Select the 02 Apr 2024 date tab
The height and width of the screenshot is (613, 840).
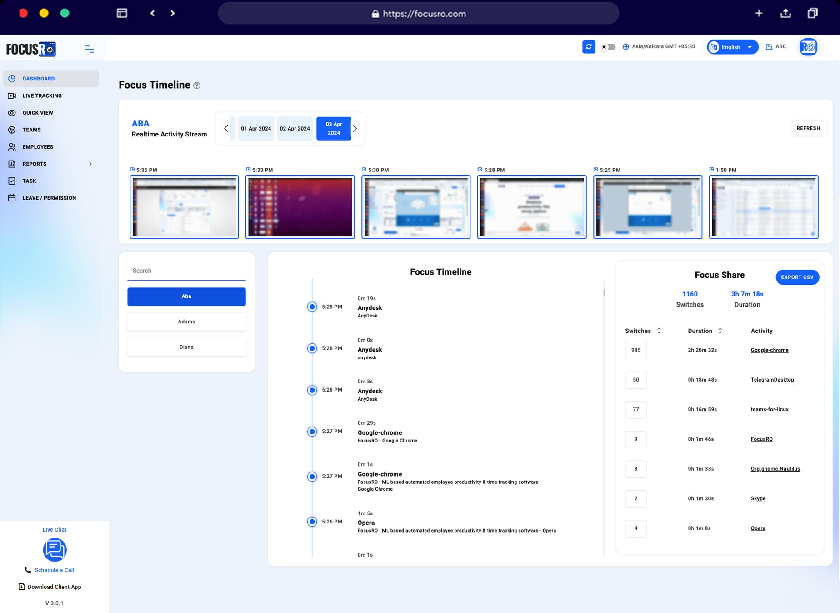(295, 128)
